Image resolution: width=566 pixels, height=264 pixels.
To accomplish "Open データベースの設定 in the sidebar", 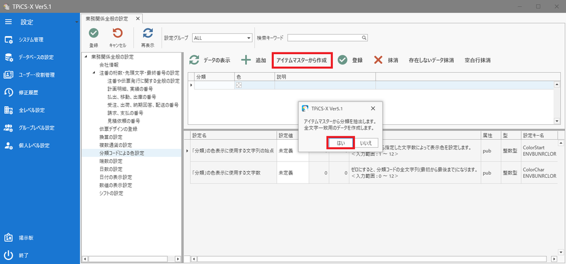I will 36,57.
